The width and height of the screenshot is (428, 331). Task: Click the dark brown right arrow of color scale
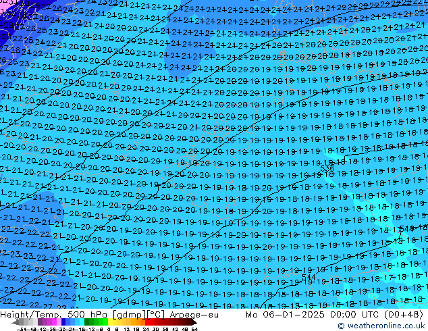click(194, 322)
